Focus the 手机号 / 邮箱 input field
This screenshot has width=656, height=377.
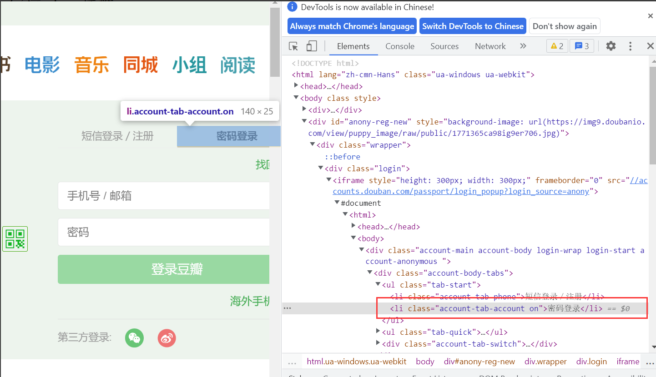pos(164,196)
